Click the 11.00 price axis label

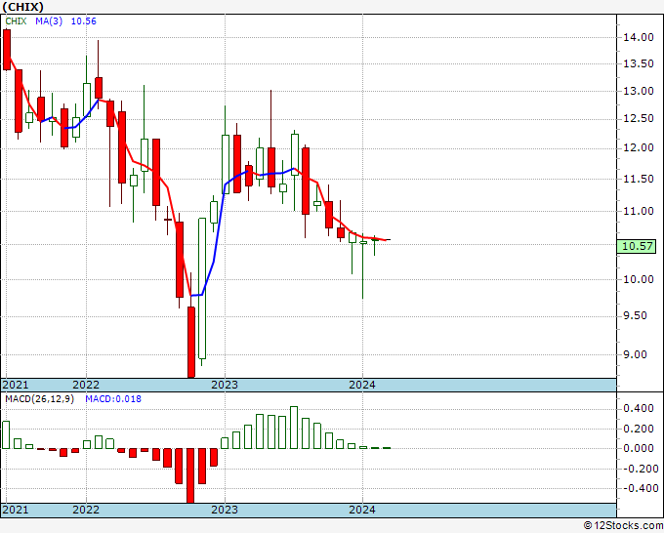[x=639, y=211]
